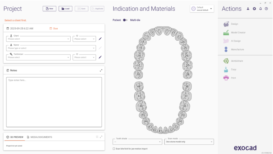The height and width of the screenshot is (154, 273).
Task: Edit technician with pencil icon
Action: (100, 57)
